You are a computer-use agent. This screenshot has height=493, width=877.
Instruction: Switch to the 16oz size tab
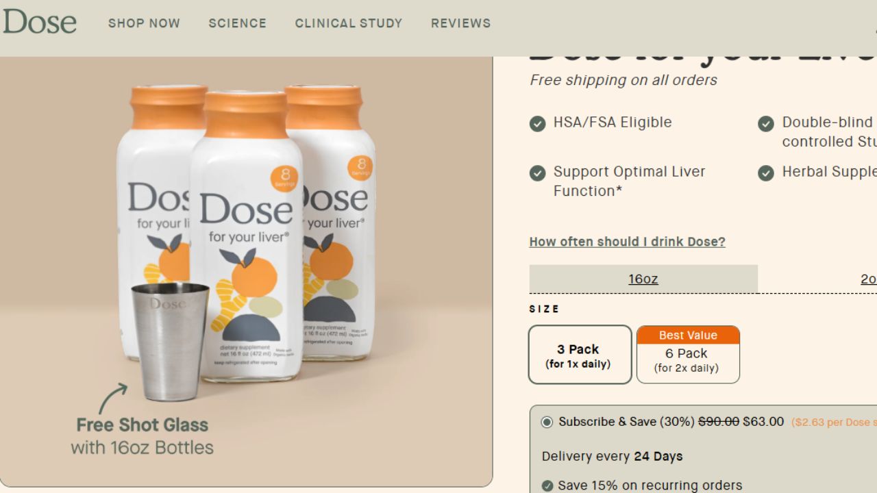point(643,279)
